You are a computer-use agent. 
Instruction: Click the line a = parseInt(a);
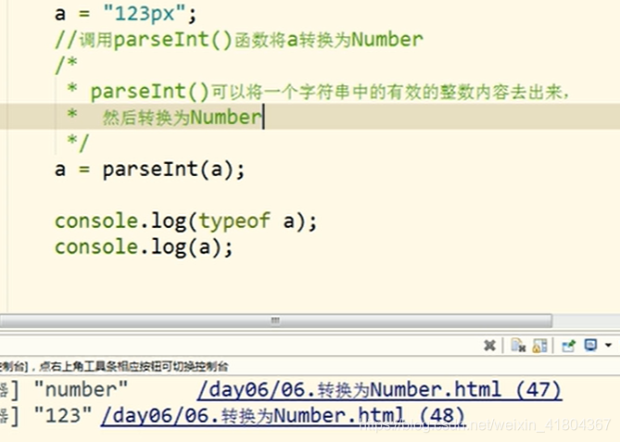(x=150, y=170)
